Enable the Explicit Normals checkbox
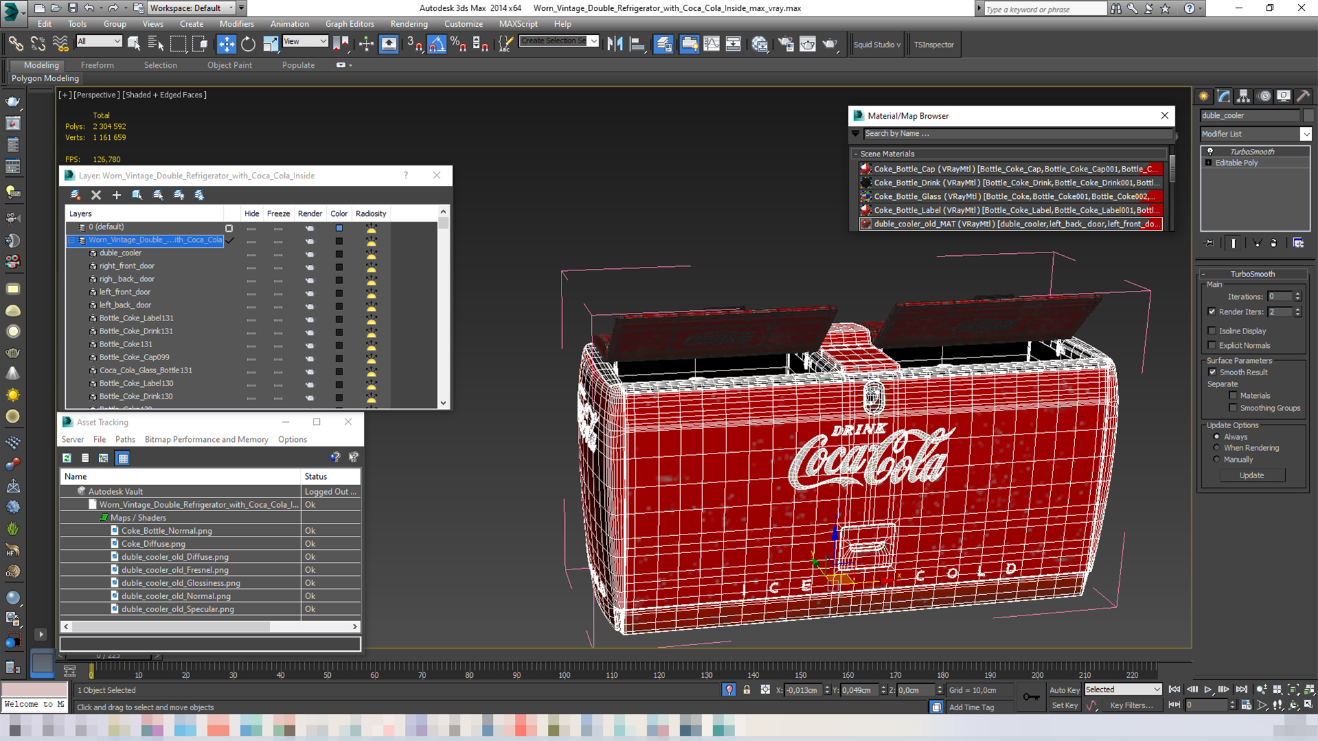Image resolution: width=1318 pixels, height=741 pixels. (1212, 345)
